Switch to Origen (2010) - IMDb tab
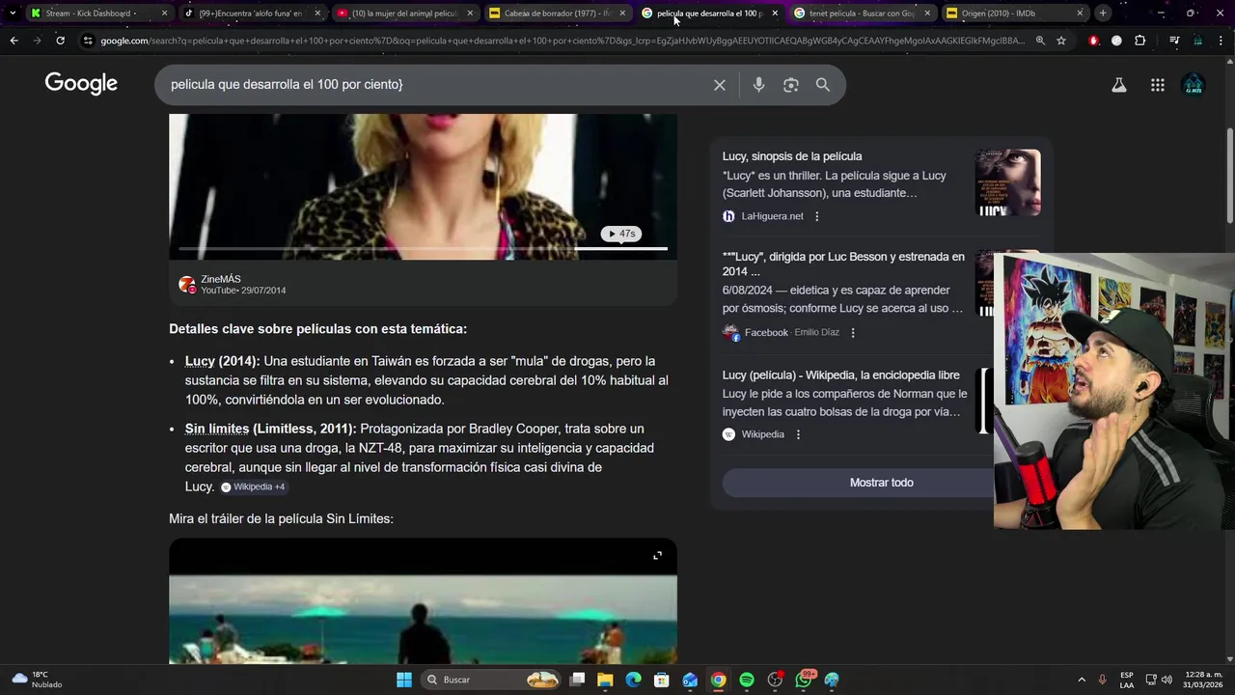Image resolution: width=1235 pixels, height=695 pixels. 1014,14
